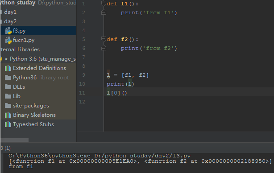This screenshot has height=173, width=274.
Task: Click the Extended Definitions library icon
Action: click(x=8, y=68)
